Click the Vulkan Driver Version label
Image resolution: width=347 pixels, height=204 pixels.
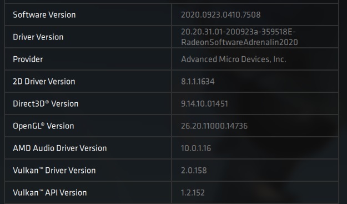coord(54,170)
